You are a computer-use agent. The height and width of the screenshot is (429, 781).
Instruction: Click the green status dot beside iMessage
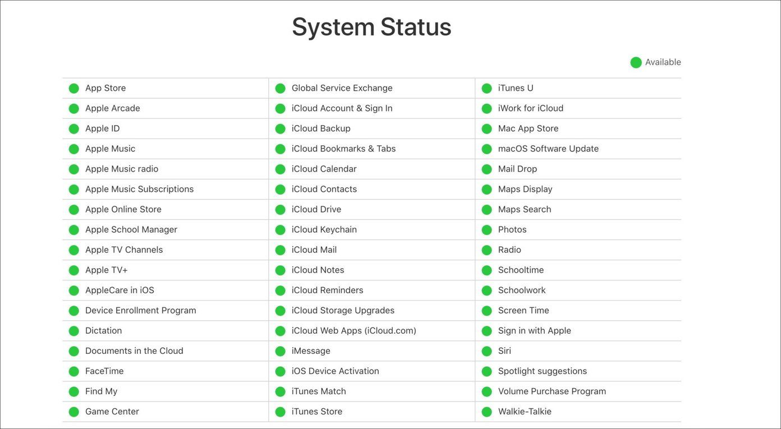tap(281, 351)
